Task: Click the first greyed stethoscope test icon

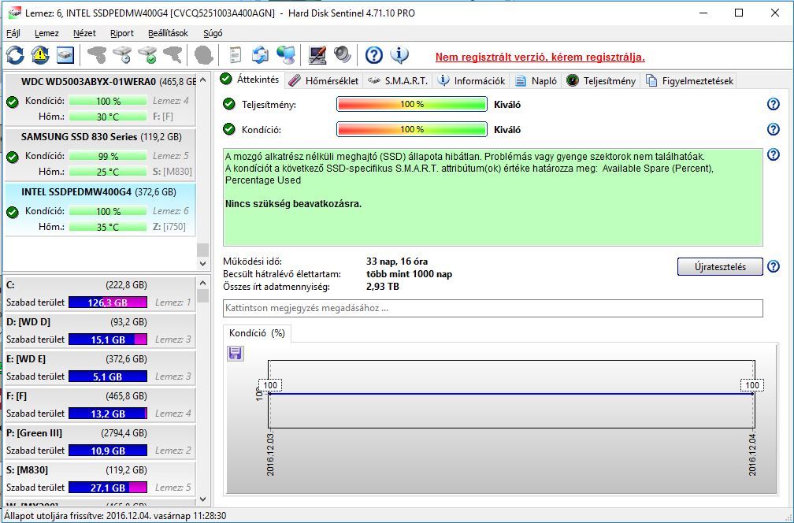Action: [x=96, y=54]
